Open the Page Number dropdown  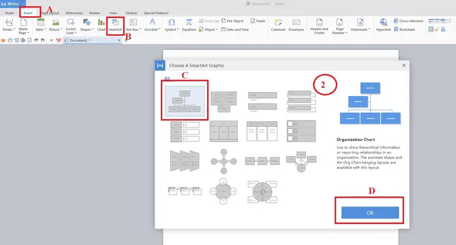click(x=339, y=27)
